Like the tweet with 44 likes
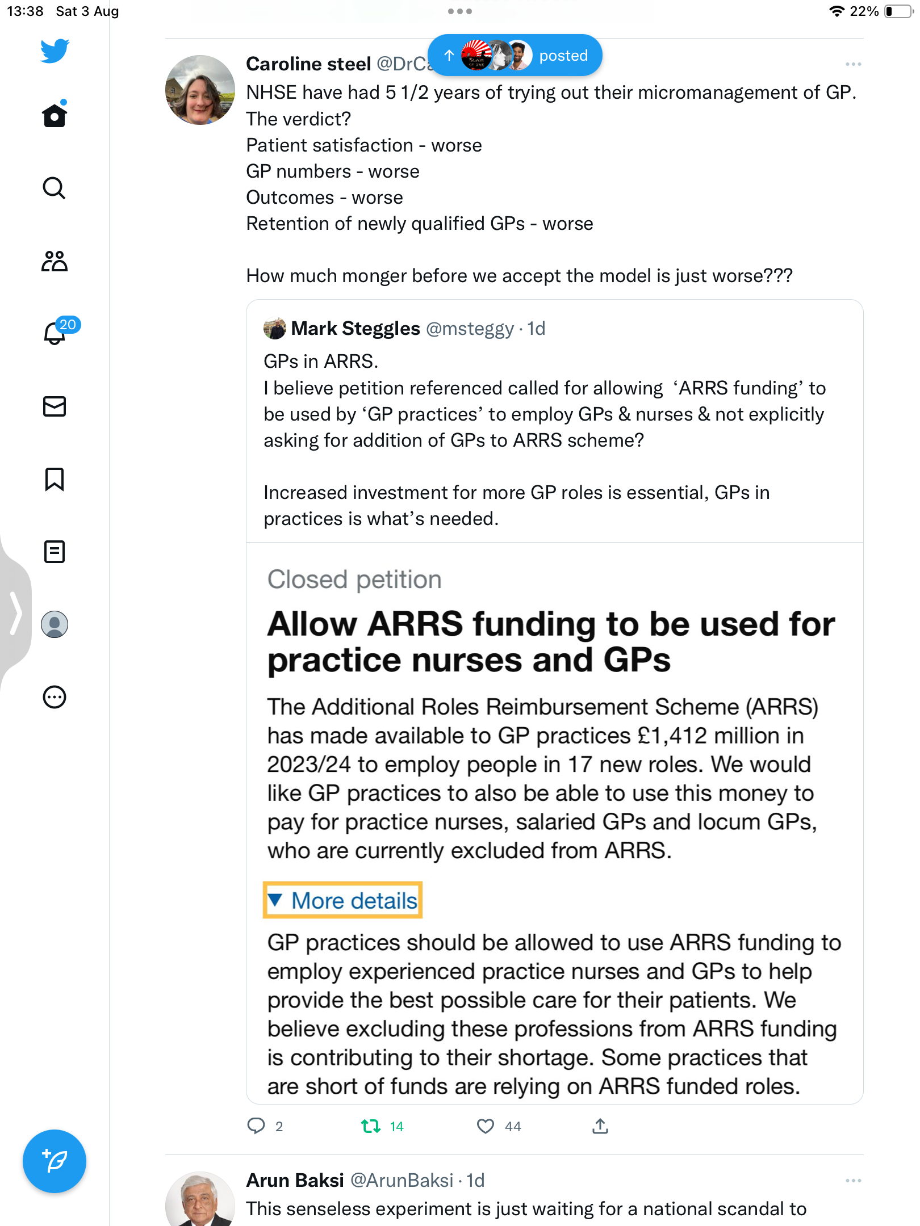This screenshot has width=920, height=1226. tap(486, 1126)
